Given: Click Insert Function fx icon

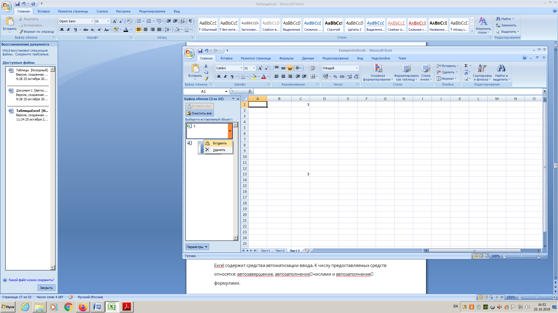Looking at the screenshot, I should coord(250,91).
